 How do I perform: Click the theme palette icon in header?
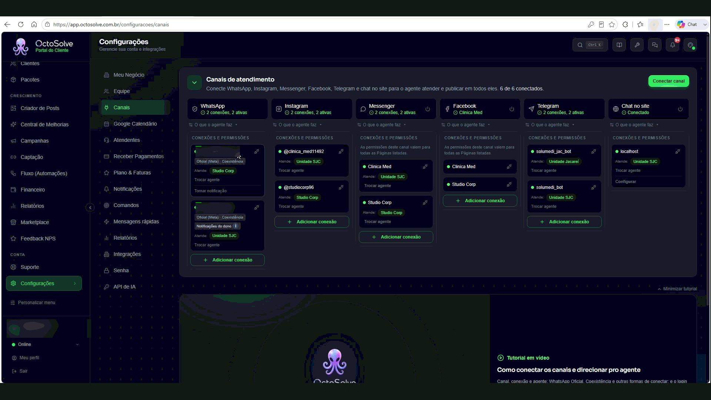pos(690,45)
